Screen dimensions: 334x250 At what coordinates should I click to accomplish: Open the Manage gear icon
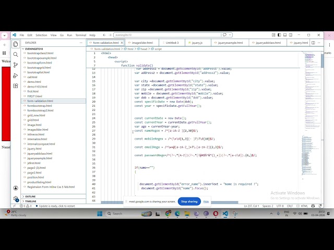16,199
